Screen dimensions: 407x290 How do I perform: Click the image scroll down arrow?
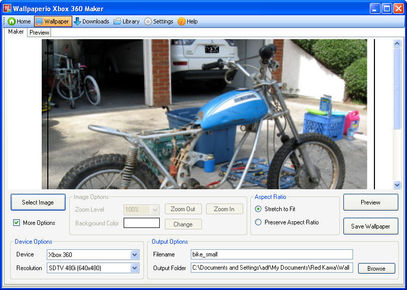pyautogui.click(x=397, y=185)
